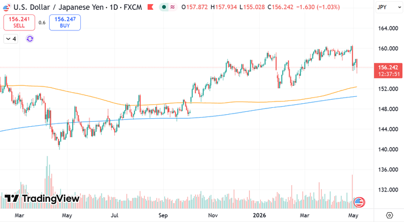404x222 pixels.
Task: Click the 160.000 price axis label
Action: coord(388,48)
